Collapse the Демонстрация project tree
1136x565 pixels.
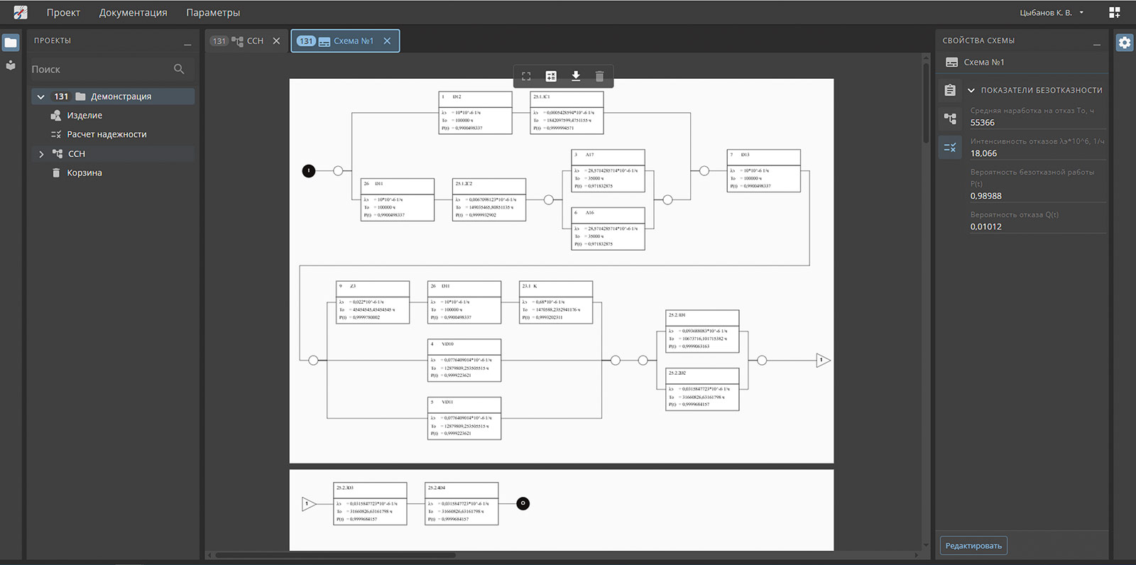41,97
